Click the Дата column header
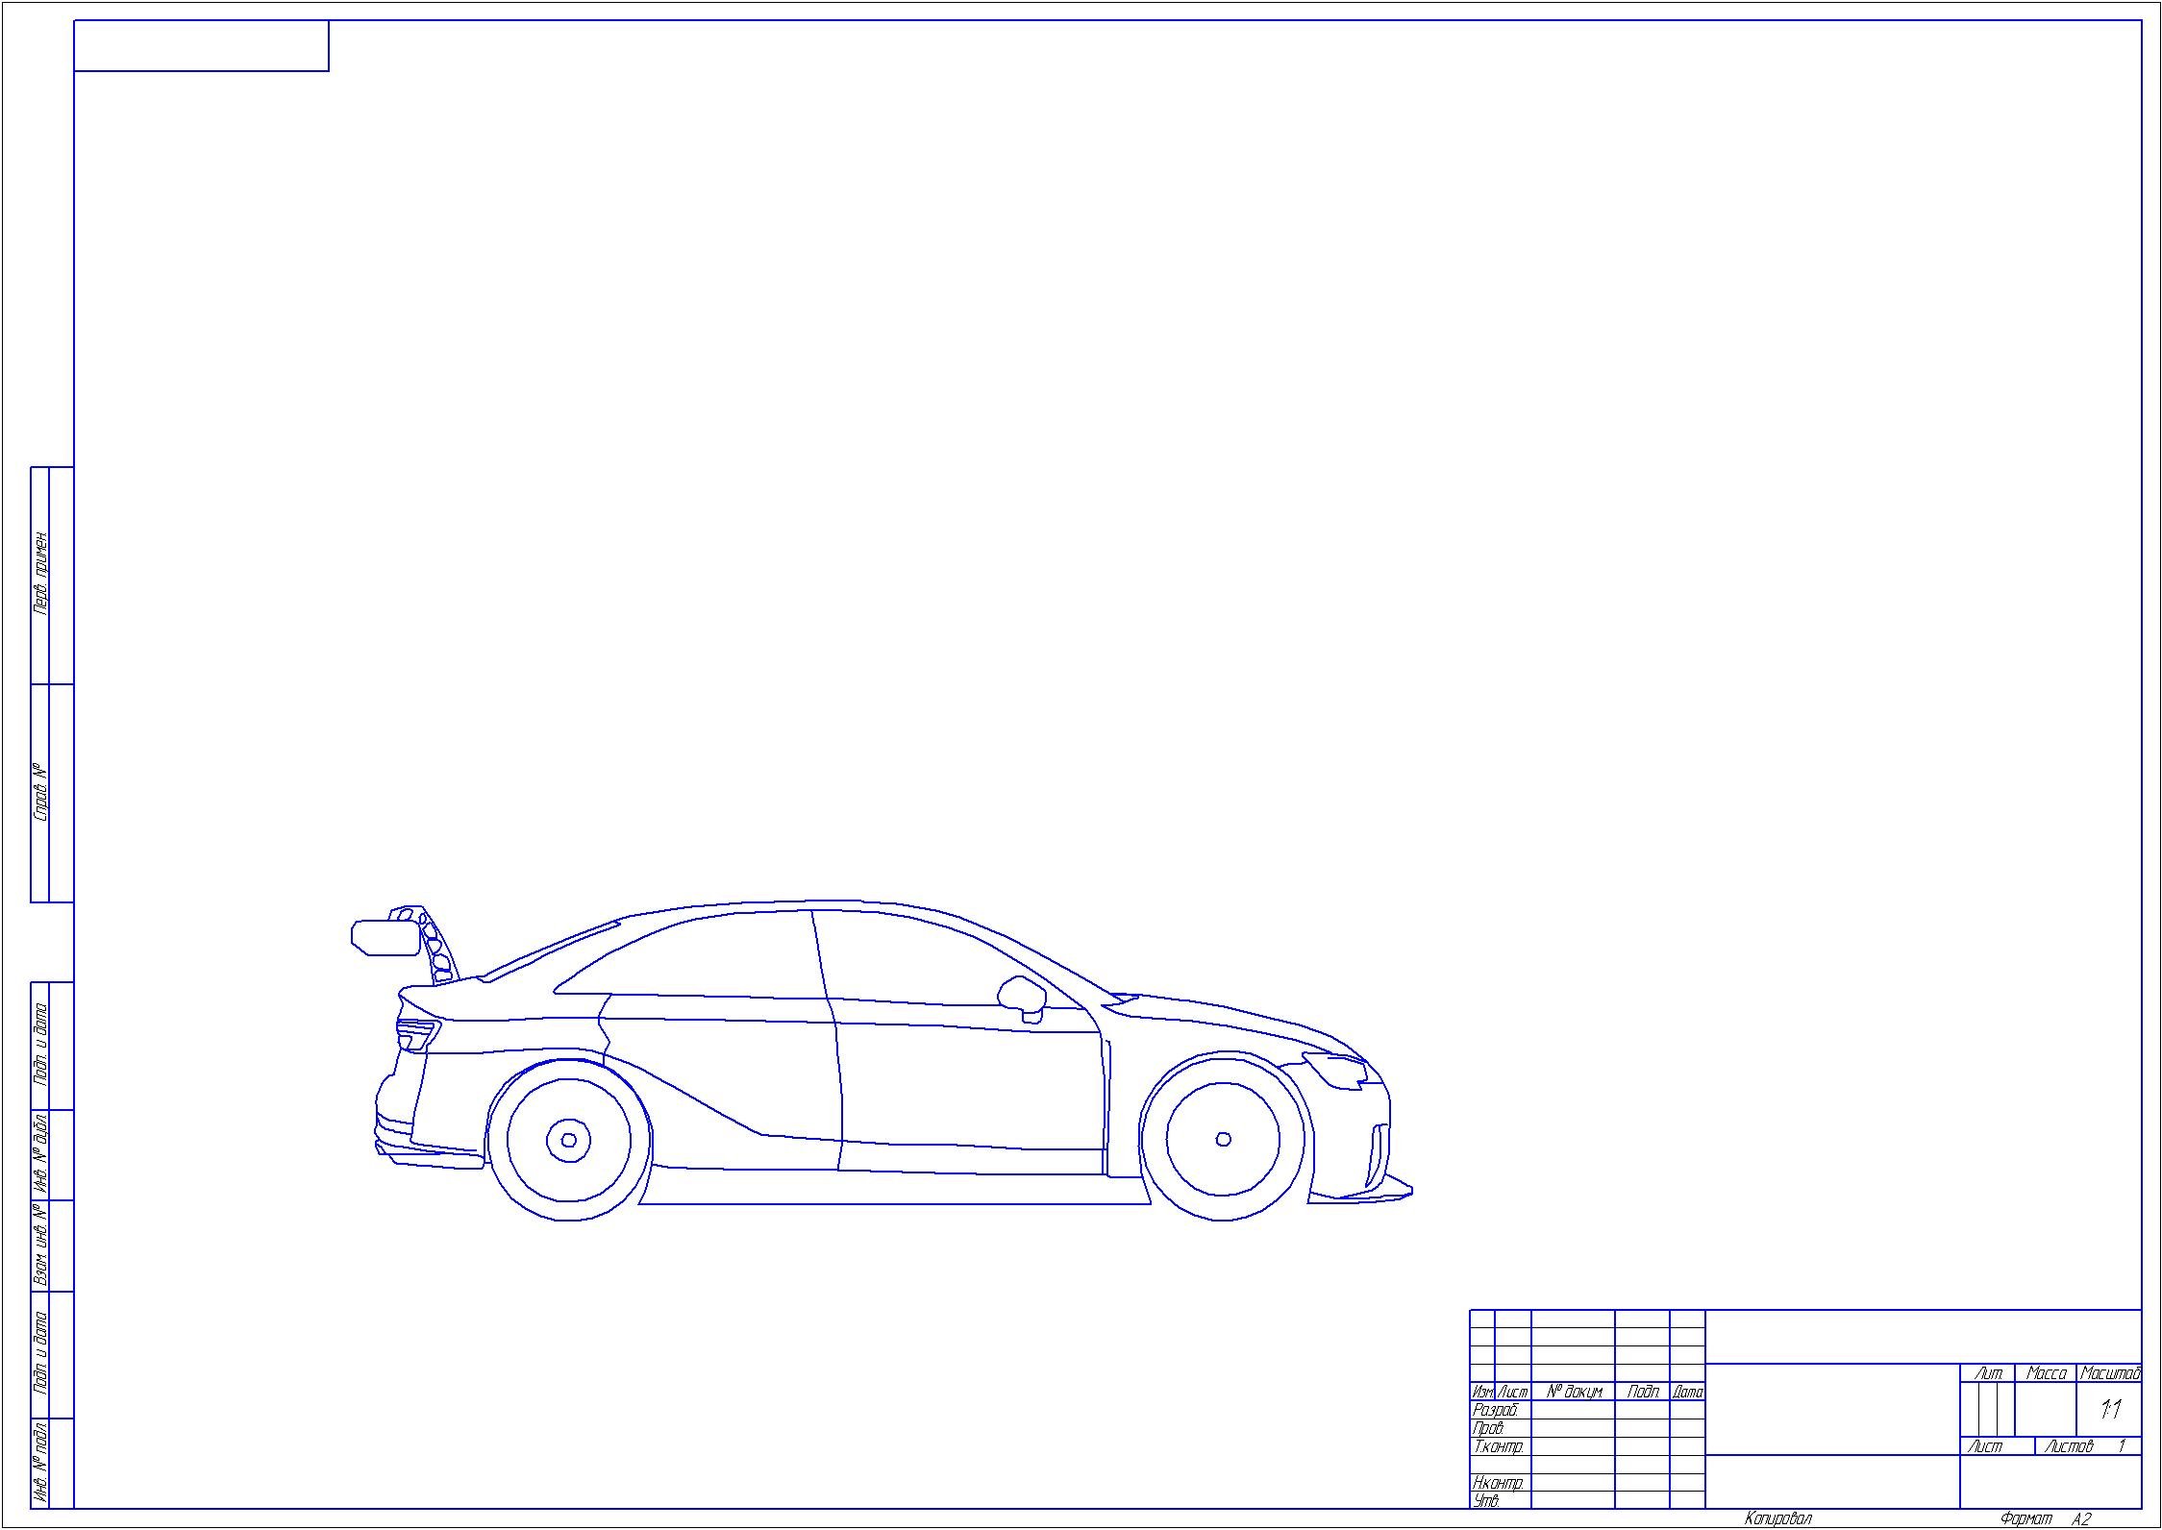This screenshot has height=1530, width=2162. (1687, 1392)
